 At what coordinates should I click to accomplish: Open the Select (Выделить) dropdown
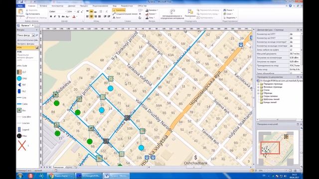(x=230, y=18)
